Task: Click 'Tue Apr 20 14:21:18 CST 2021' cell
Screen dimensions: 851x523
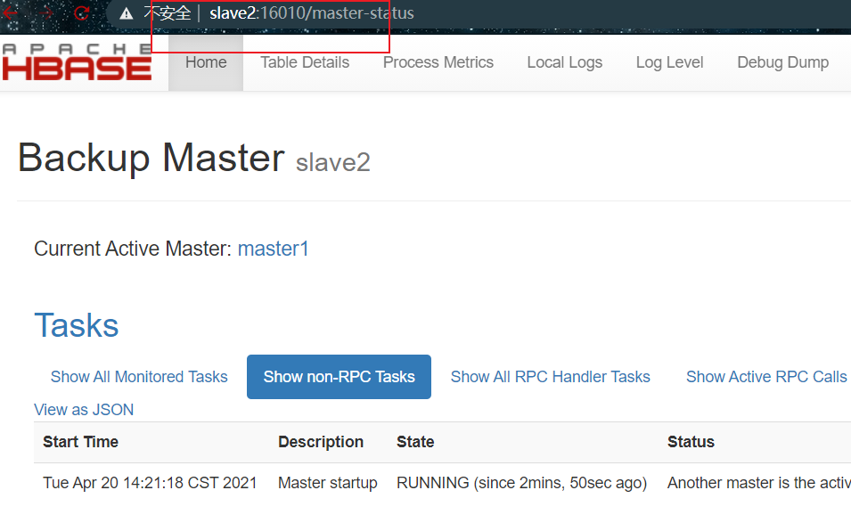Action: tap(151, 483)
